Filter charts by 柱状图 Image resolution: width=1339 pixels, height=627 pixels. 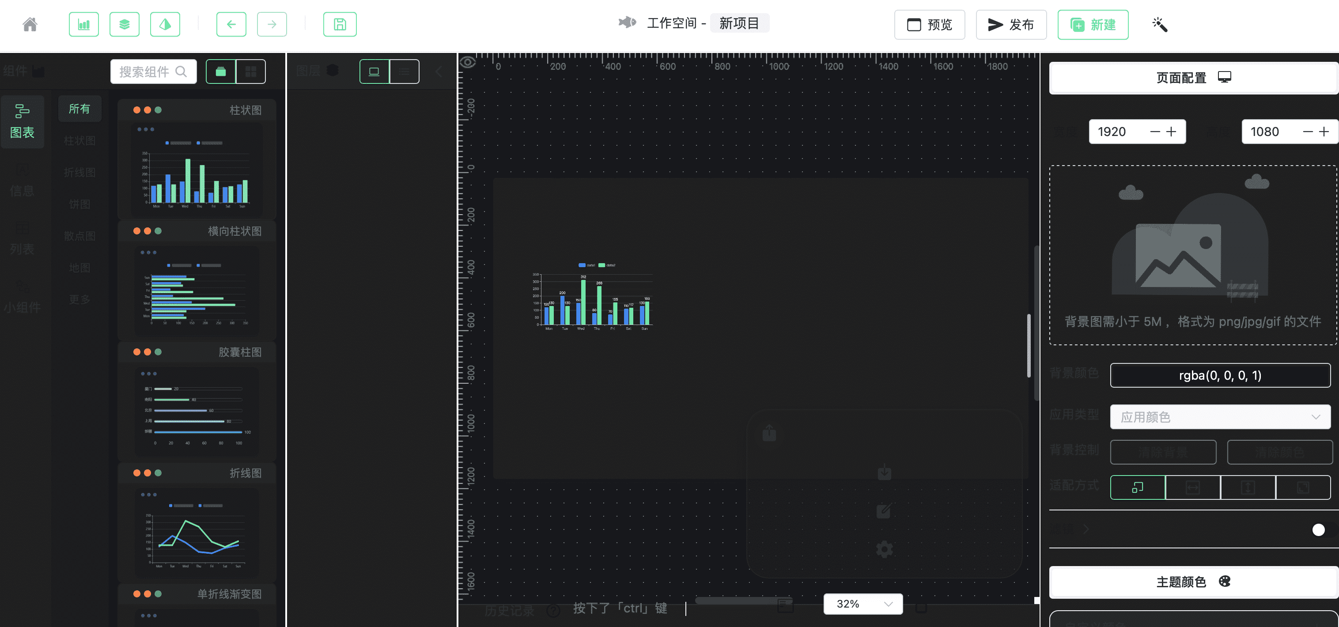[79, 140]
